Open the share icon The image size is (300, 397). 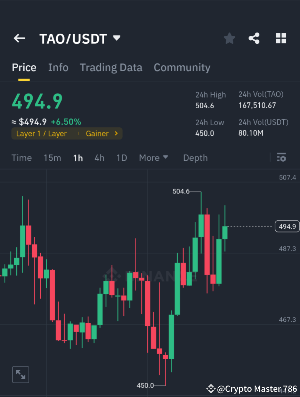254,38
